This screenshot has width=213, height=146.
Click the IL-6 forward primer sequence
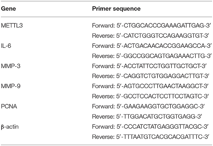[x=152, y=46]
